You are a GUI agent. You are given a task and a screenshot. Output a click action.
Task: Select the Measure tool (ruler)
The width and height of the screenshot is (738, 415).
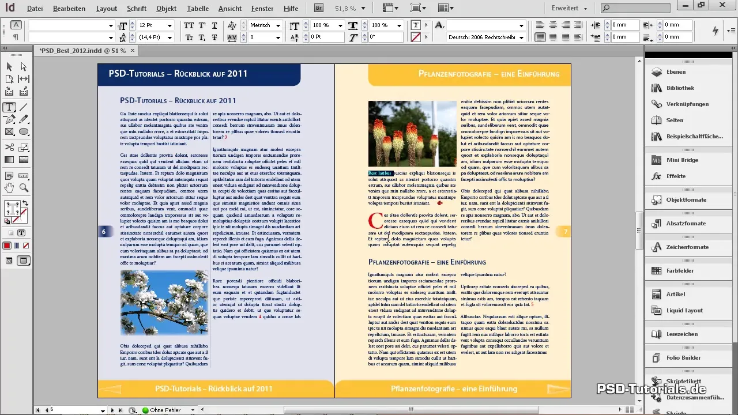click(24, 175)
